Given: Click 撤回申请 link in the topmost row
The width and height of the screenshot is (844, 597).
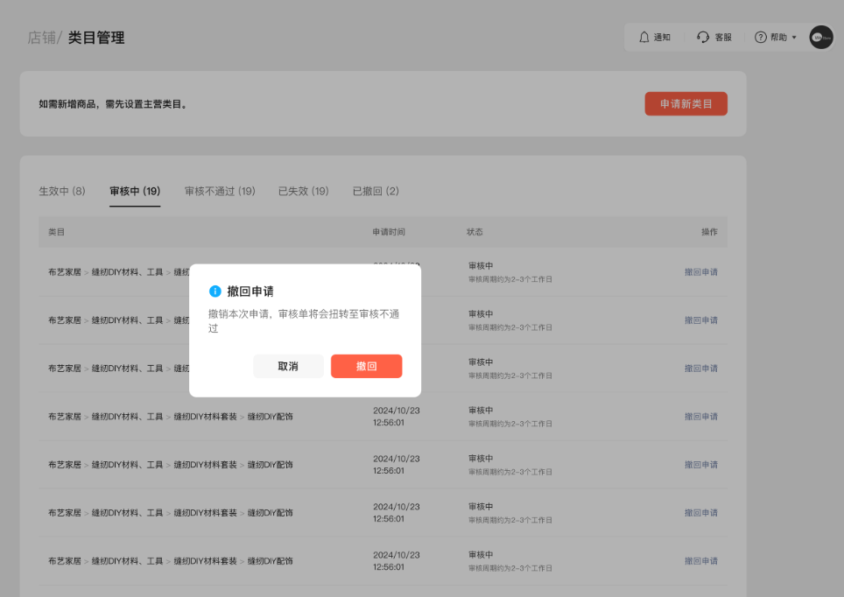Looking at the screenshot, I should [x=700, y=272].
